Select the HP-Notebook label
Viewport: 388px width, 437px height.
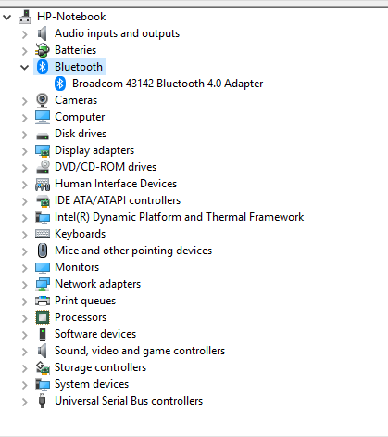click(71, 17)
